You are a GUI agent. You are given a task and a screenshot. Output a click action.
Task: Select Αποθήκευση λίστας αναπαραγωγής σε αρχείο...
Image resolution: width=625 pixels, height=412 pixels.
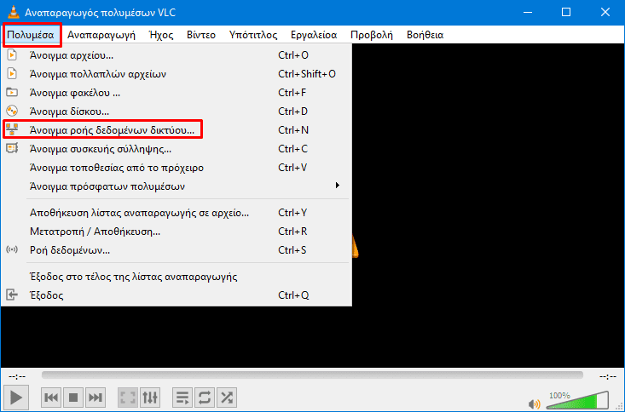point(177,213)
